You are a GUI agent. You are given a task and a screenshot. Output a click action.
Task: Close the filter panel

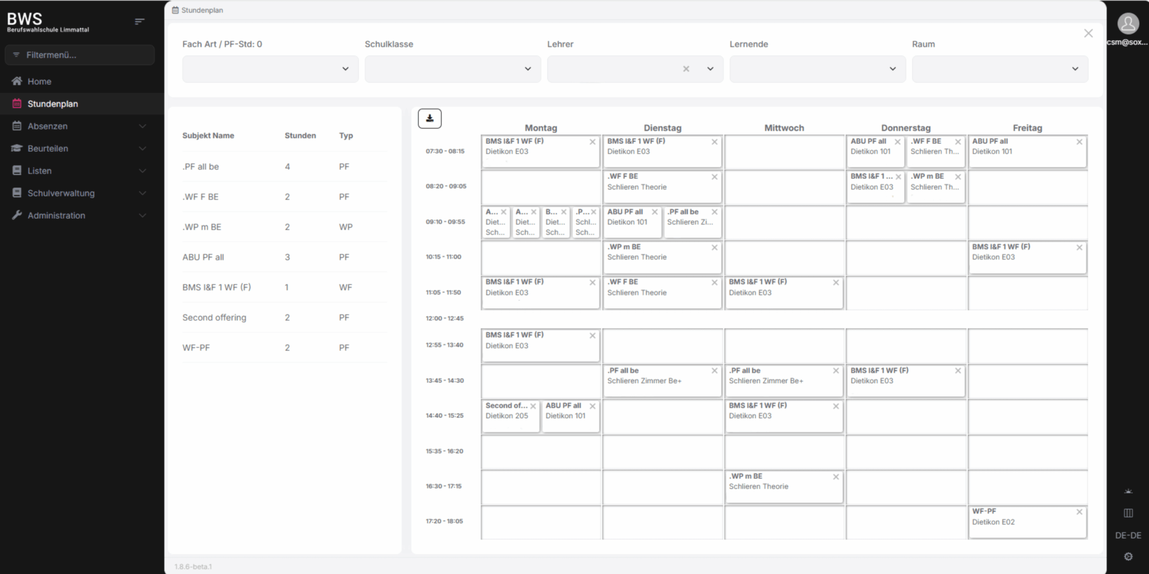pos(1088,34)
